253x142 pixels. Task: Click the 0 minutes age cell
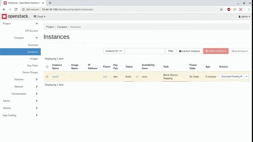pyautogui.click(x=211, y=77)
